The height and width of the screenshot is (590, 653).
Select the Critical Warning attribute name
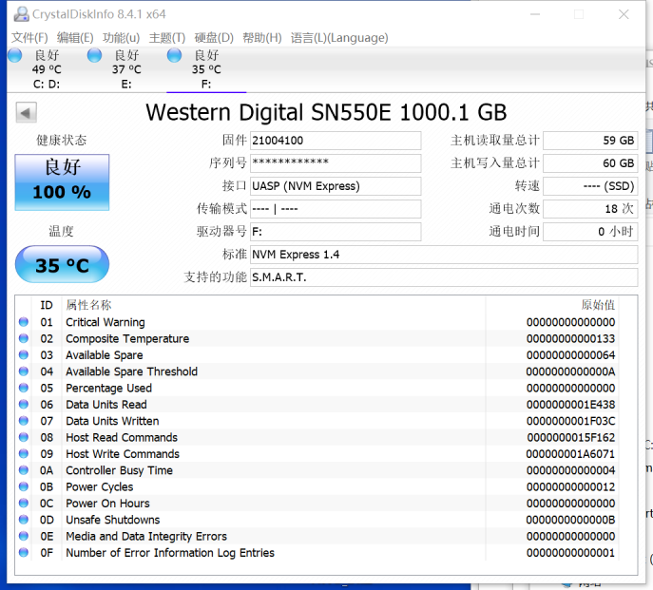coord(106,322)
